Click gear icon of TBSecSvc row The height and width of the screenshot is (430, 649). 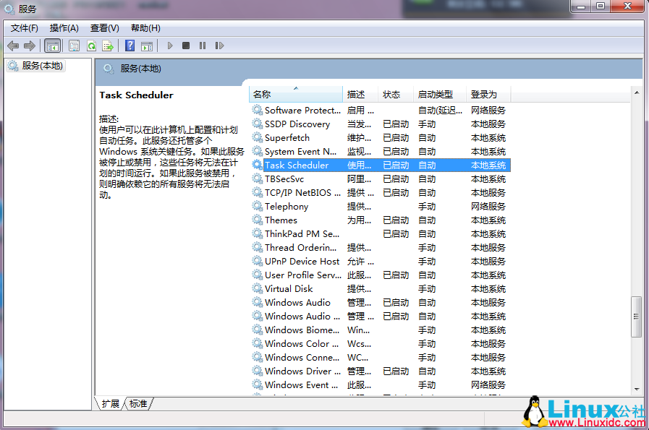pos(258,179)
